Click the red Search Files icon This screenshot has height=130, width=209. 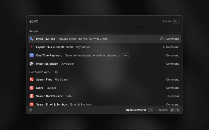[x=32, y=80]
